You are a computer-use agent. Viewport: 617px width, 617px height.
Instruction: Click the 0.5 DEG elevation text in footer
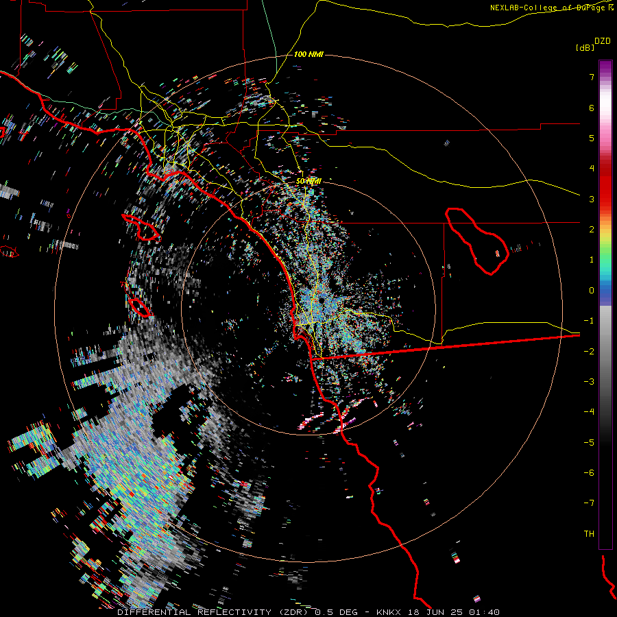click(336, 612)
